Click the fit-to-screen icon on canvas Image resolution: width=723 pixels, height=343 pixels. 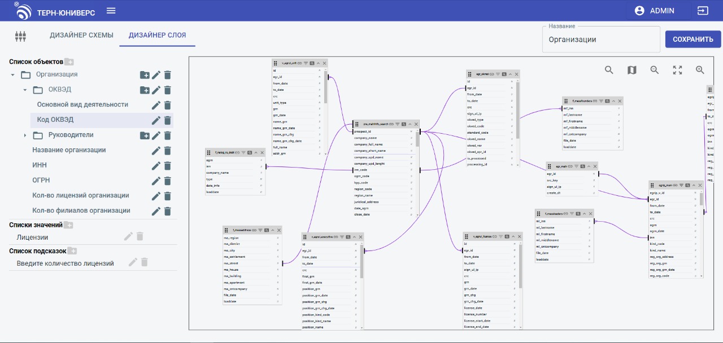click(x=677, y=70)
